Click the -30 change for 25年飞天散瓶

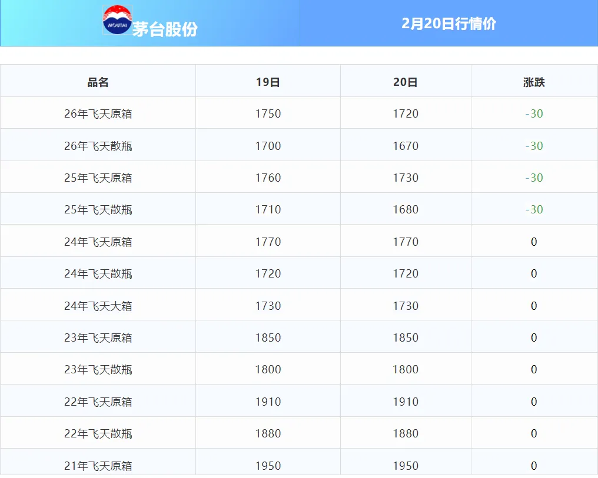(x=534, y=209)
